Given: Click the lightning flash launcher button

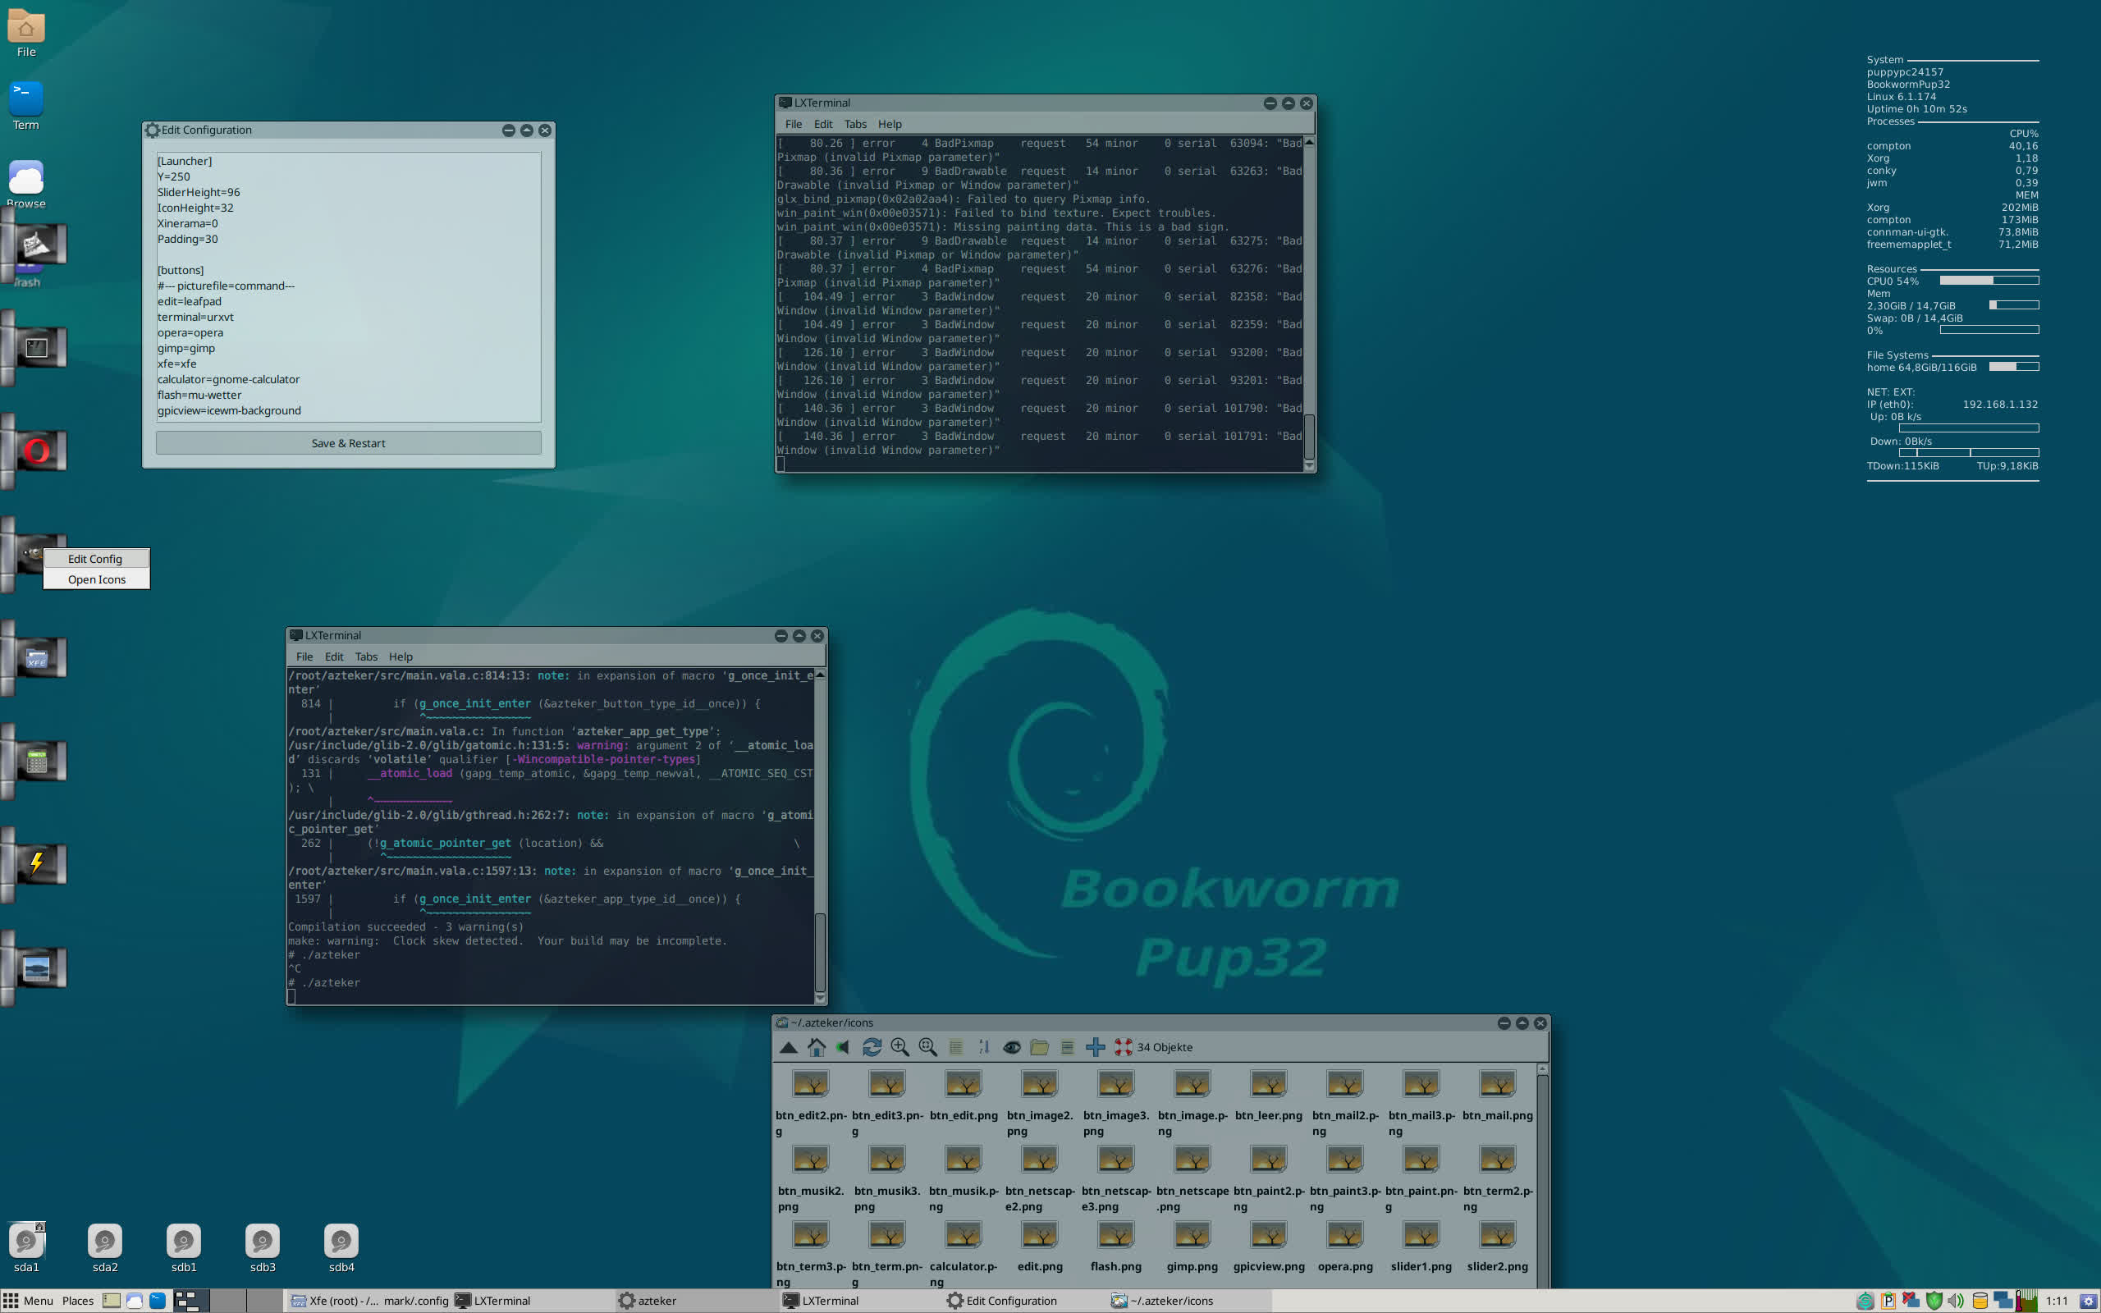Looking at the screenshot, I should point(36,864).
